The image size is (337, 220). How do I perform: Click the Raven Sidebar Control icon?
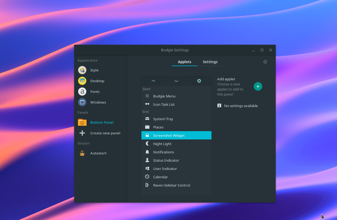(147, 185)
